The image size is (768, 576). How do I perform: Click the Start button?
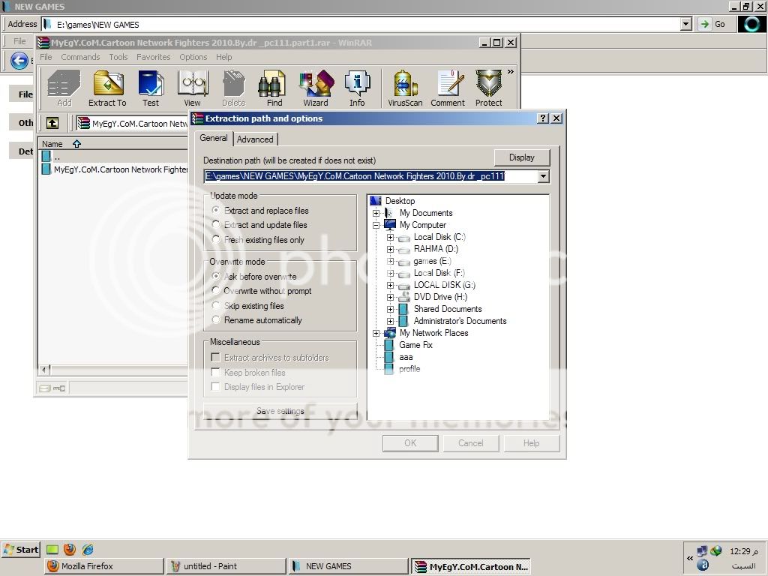[21, 550]
